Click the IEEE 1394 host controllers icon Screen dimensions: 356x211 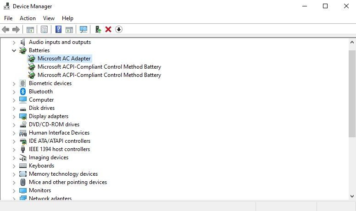click(22, 149)
